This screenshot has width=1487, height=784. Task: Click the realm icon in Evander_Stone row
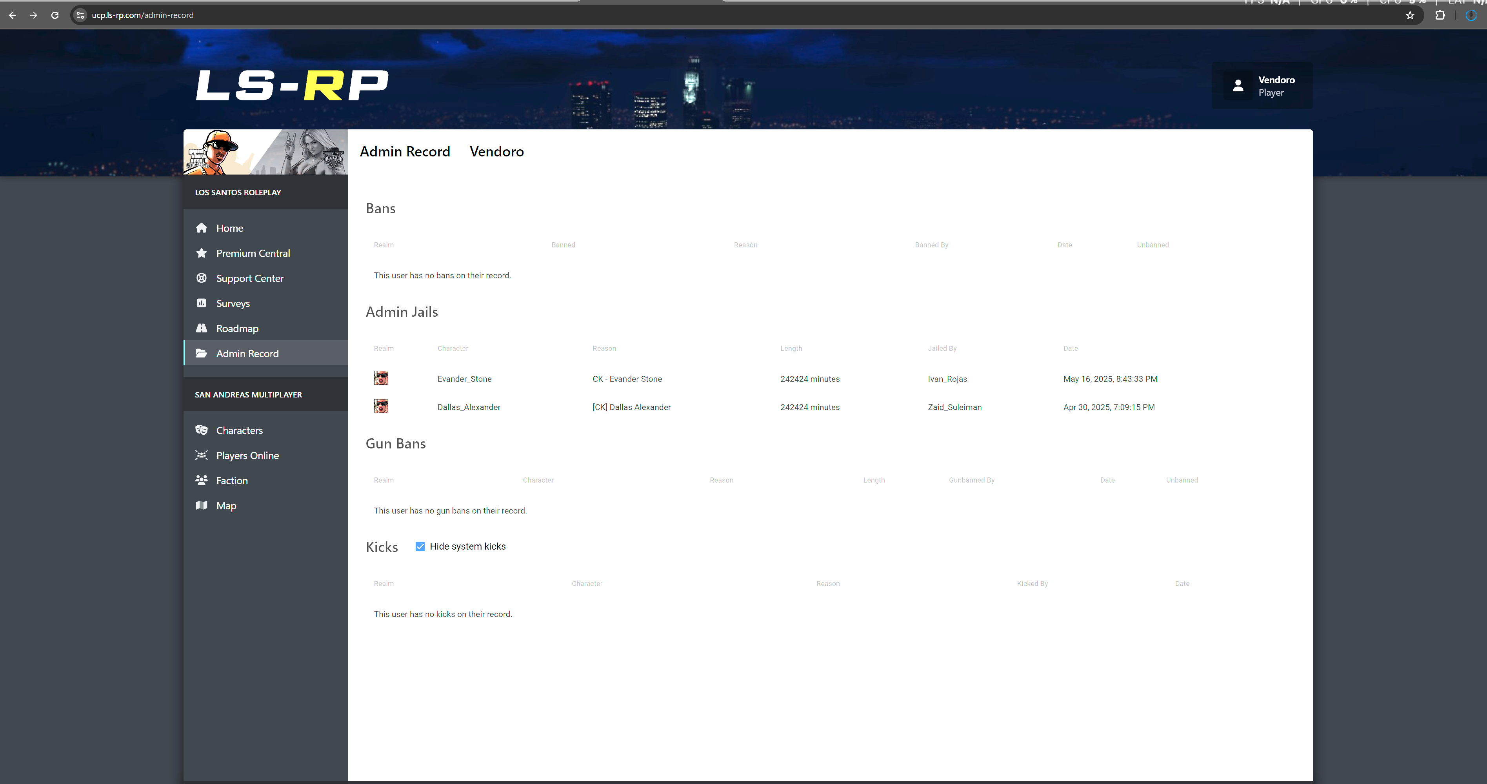click(x=381, y=378)
